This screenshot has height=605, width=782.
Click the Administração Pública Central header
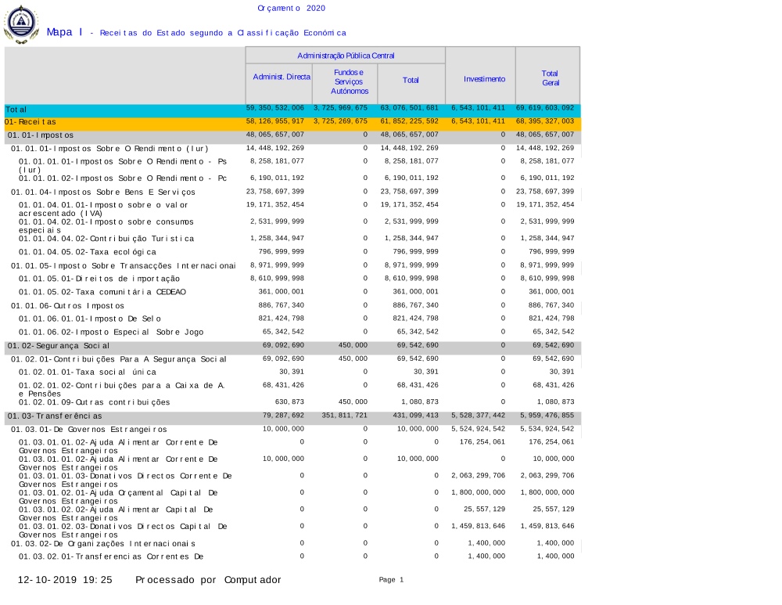point(345,56)
